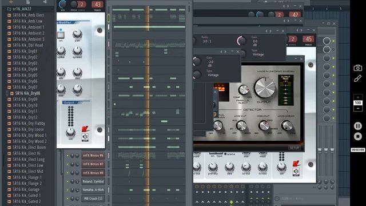The height and width of the screenshot is (206, 366).
Task: Mute the reFX Nexus #8 channel LED
Action: pyautogui.click(x=67, y=173)
